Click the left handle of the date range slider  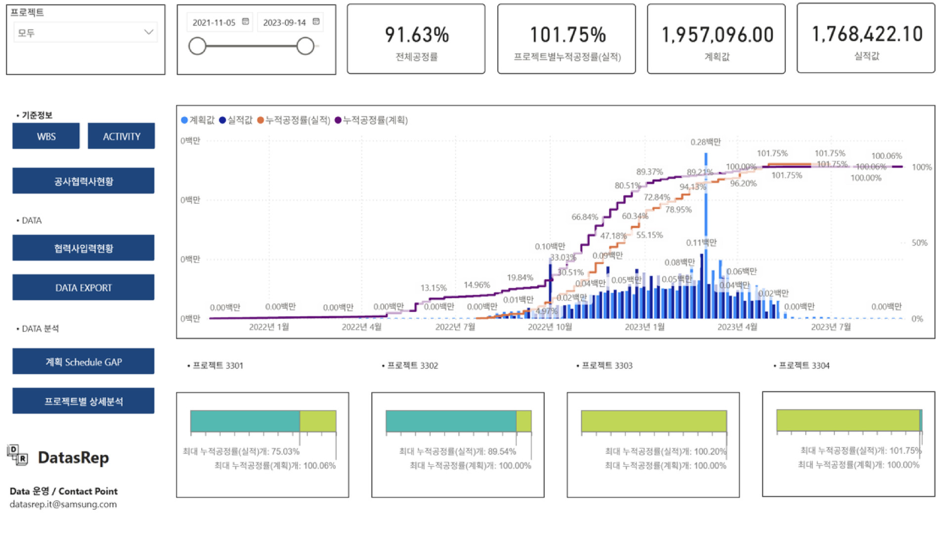coord(198,45)
